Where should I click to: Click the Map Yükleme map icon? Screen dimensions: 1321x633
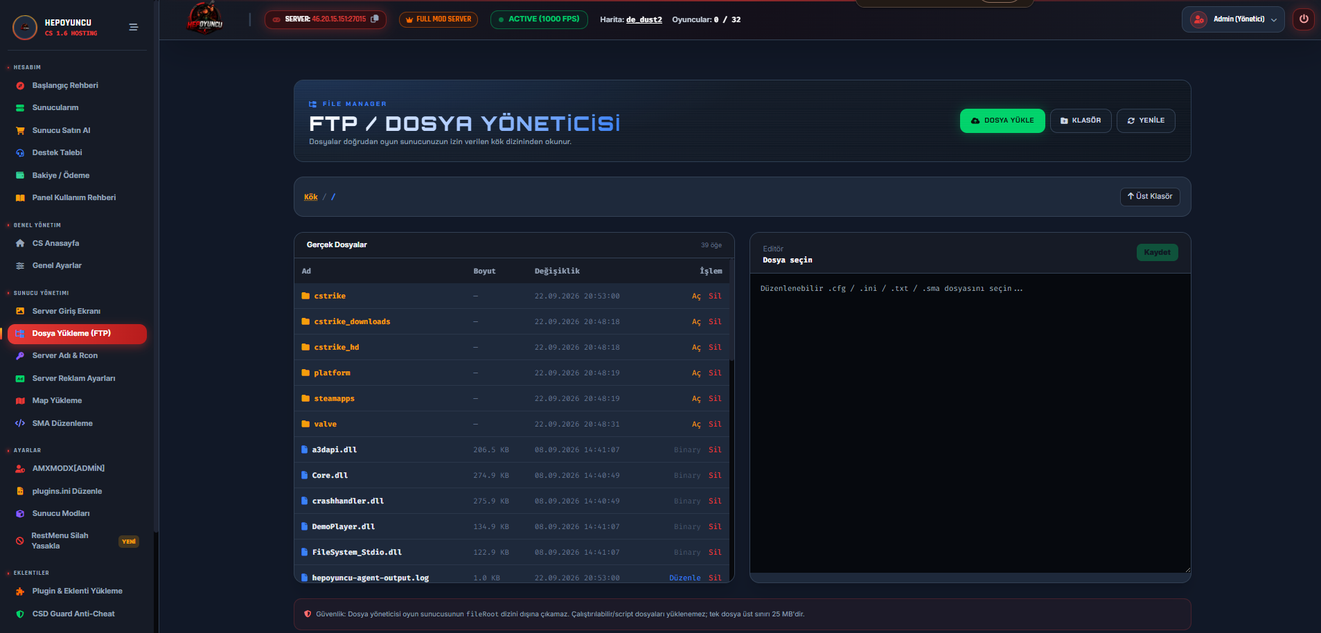[20, 401]
